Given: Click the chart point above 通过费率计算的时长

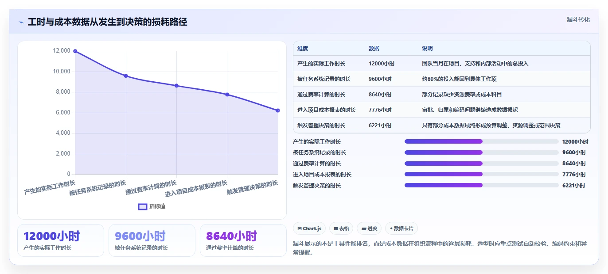Looking at the screenshot, I should tap(176, 86).
